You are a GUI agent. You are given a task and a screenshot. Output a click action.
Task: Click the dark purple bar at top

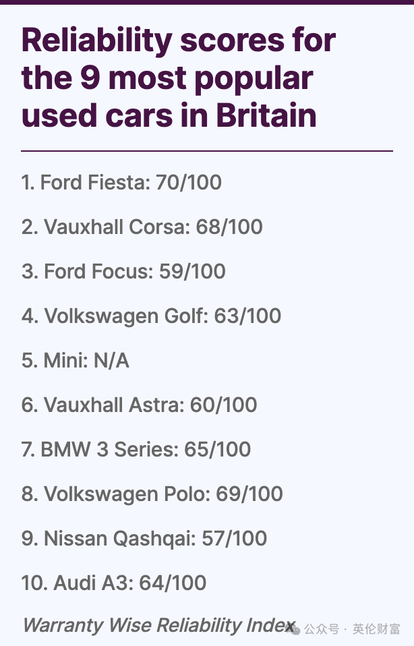207,2
